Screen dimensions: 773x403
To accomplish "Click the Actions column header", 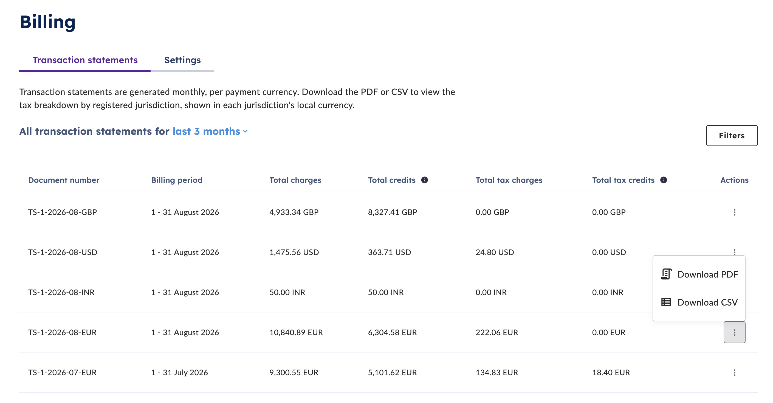I will click(x=734, y=180).
